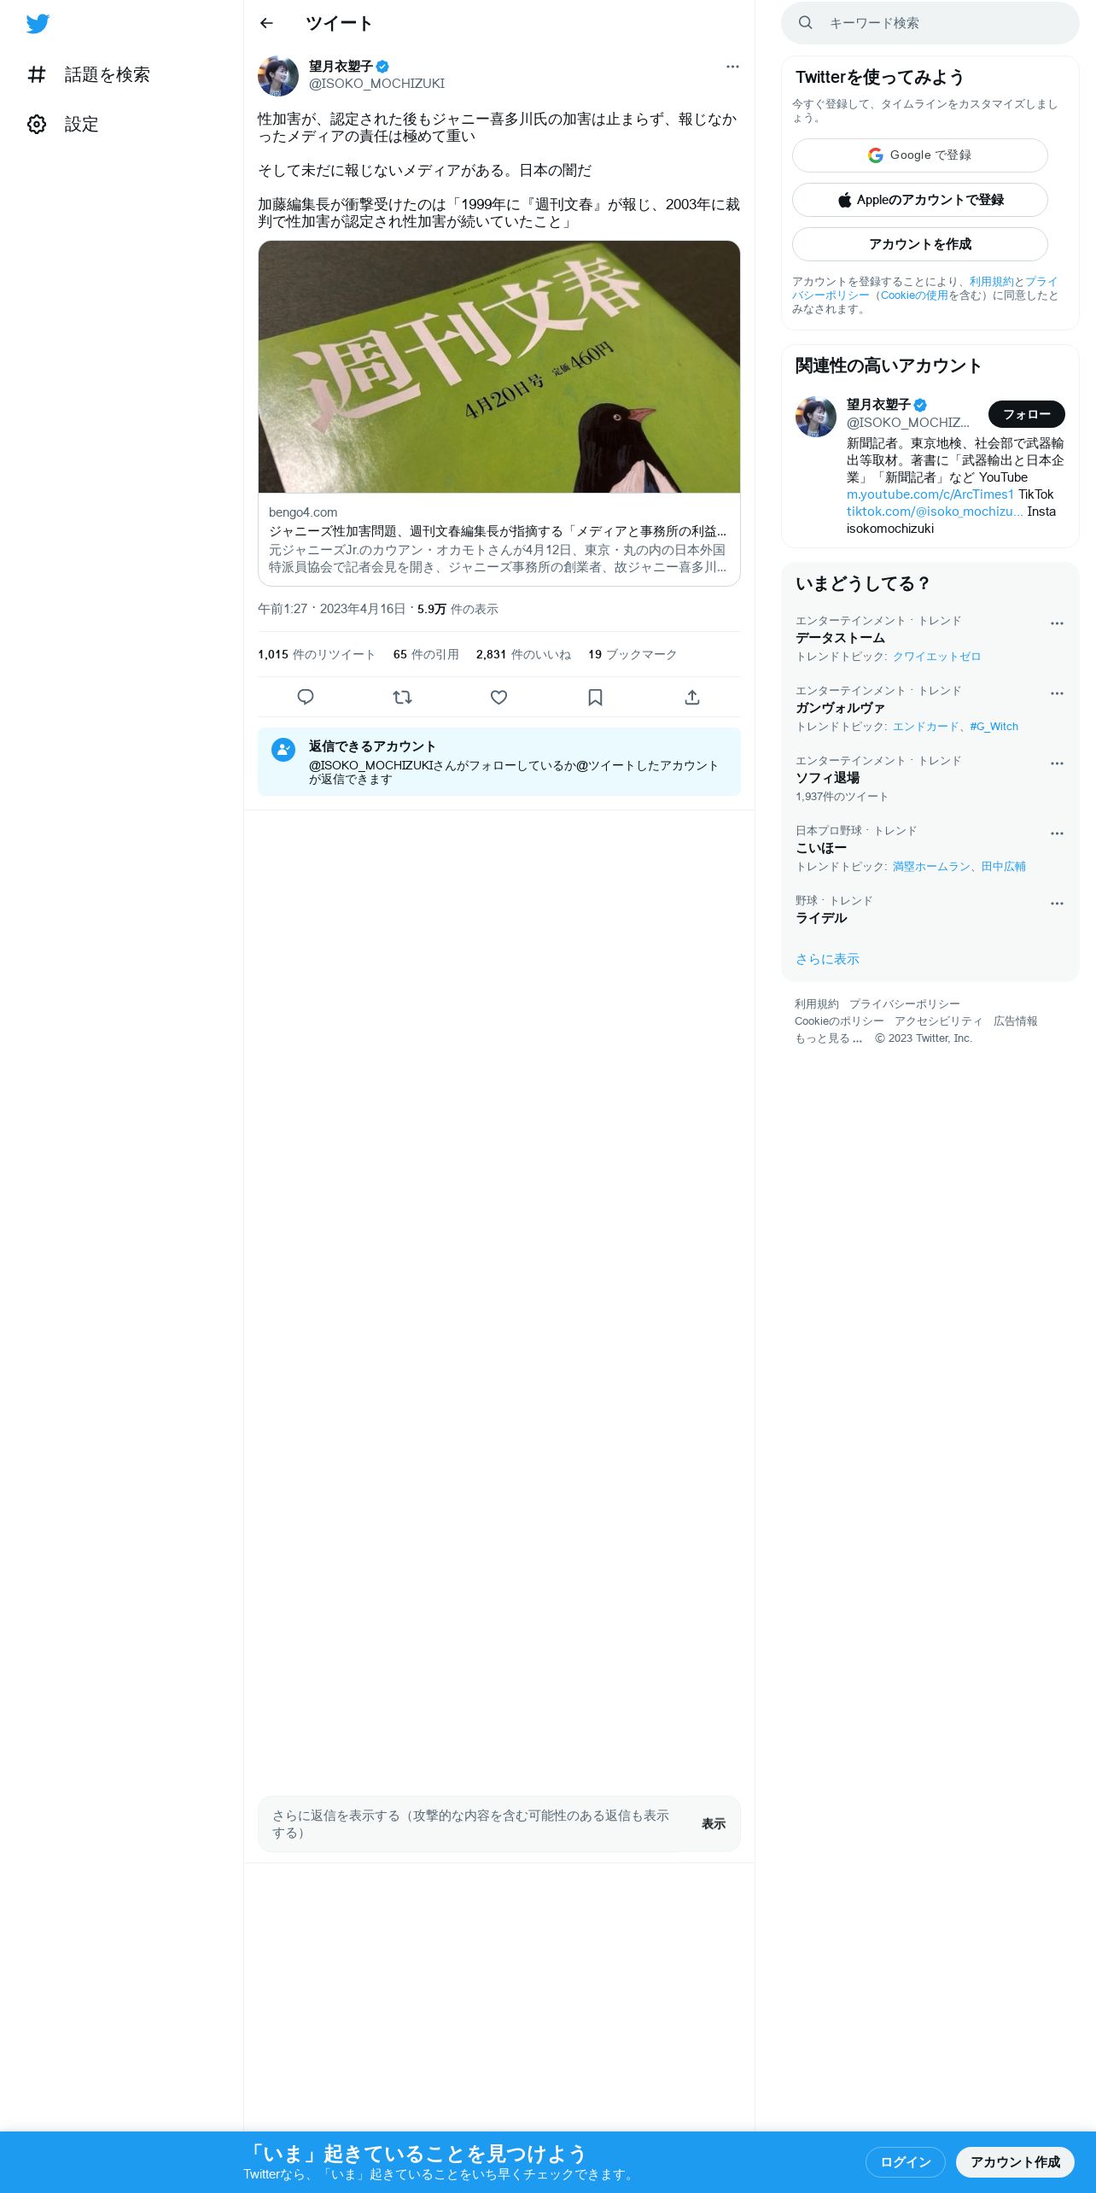
Task: Click the 満塁ホームラン trend topic link
Action: pos(931,867)
